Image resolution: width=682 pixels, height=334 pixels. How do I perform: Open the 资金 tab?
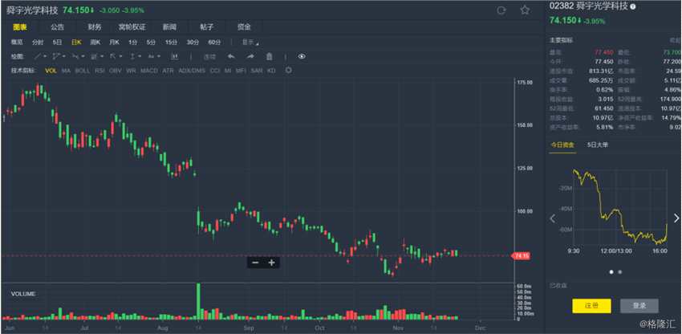(x=244, y=27)
